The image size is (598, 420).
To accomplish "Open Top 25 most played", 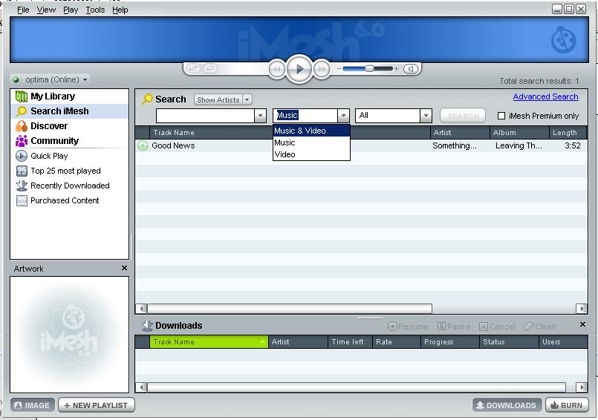I will tap(65, 171).
